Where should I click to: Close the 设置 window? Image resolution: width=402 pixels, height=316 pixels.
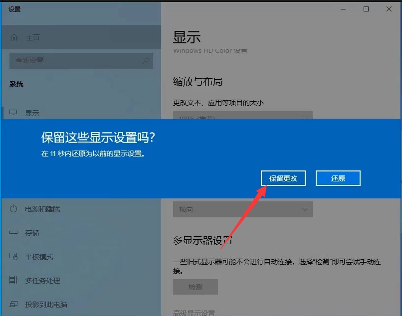tap(389, 9)
